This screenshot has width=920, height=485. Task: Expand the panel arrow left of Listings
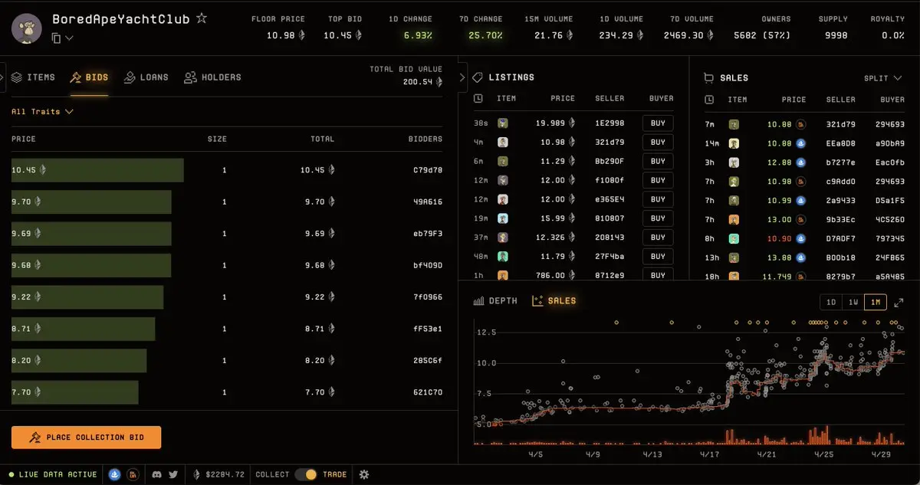462,77
